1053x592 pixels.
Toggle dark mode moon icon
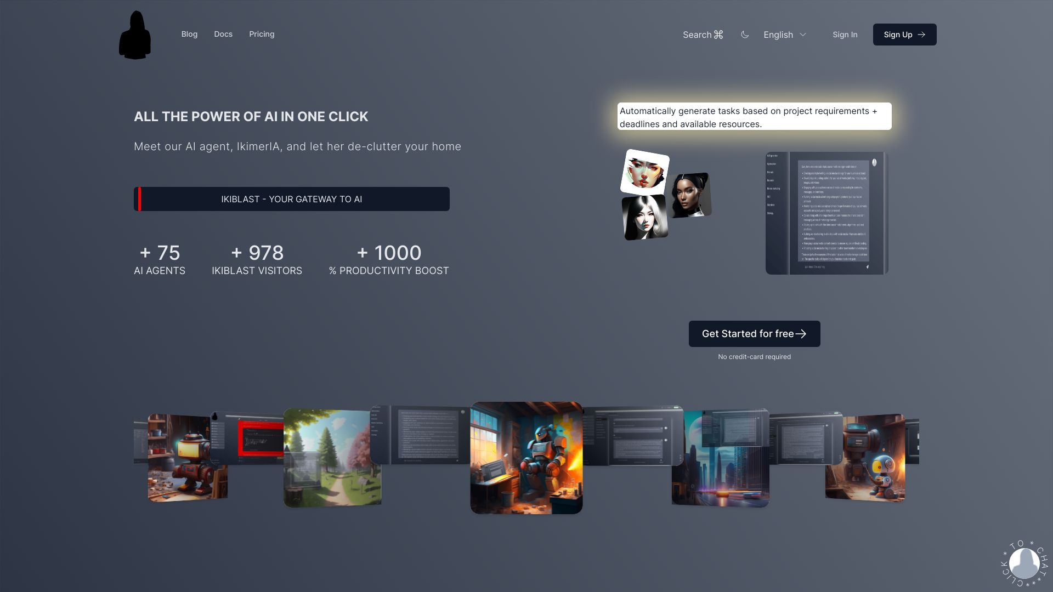(x=745, y=35)
